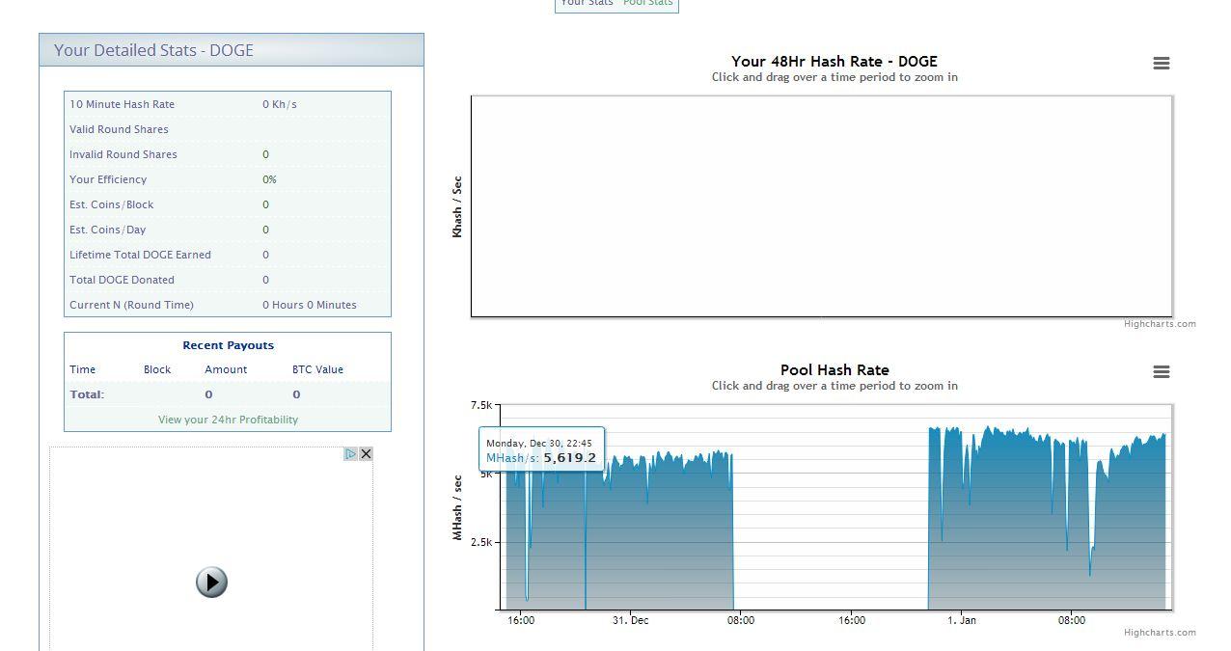This screenshot has height=651, width=1231.
Task: Open the Pool Hash Rate chart menu
Action: click(1162, 371)
